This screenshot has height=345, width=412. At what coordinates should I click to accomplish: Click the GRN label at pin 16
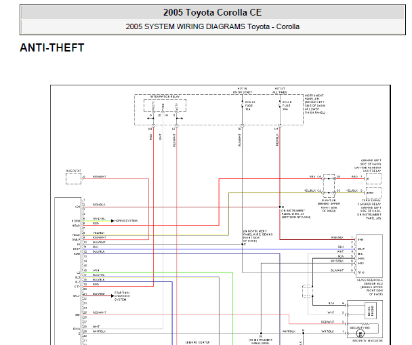tap(96, 270)
